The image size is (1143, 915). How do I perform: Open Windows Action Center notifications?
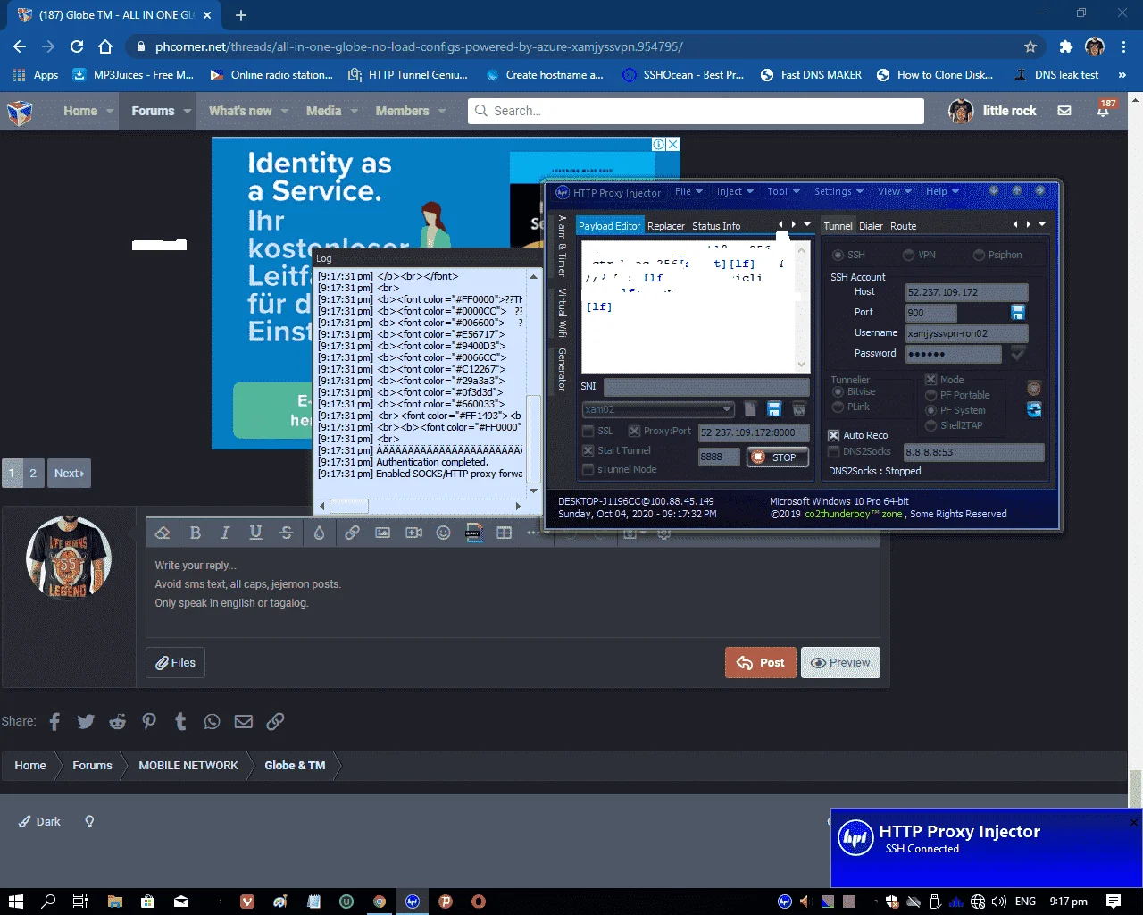1113,901
